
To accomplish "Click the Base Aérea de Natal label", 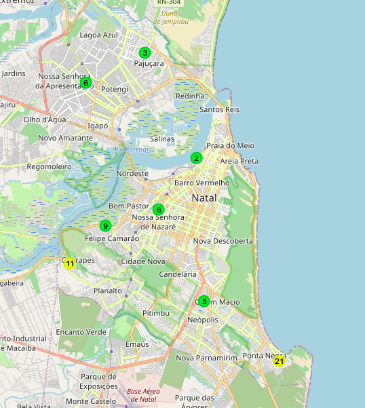I will tap(143, 395).
